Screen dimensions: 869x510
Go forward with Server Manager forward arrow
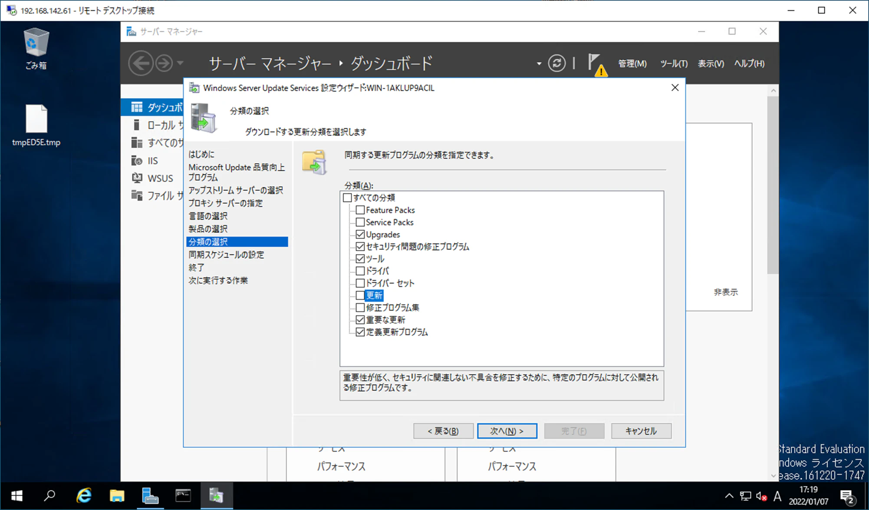pos(164,63)
